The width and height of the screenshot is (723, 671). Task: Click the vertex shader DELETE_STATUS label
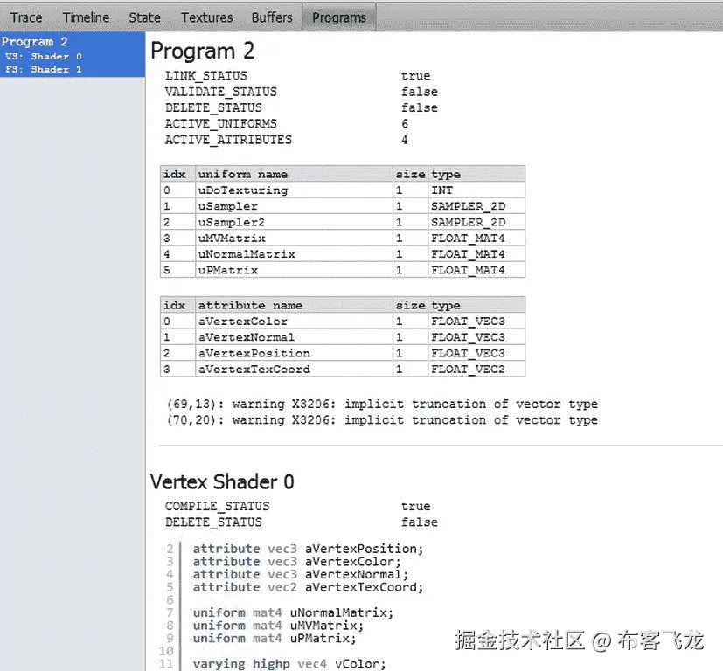(213, 522)
